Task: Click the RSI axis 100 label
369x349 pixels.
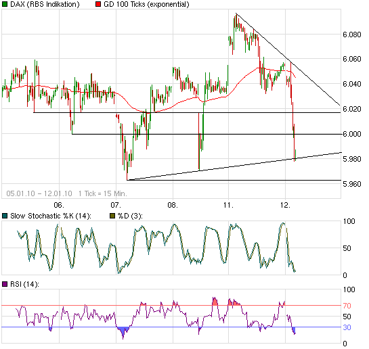Action: tap(349, 289)
